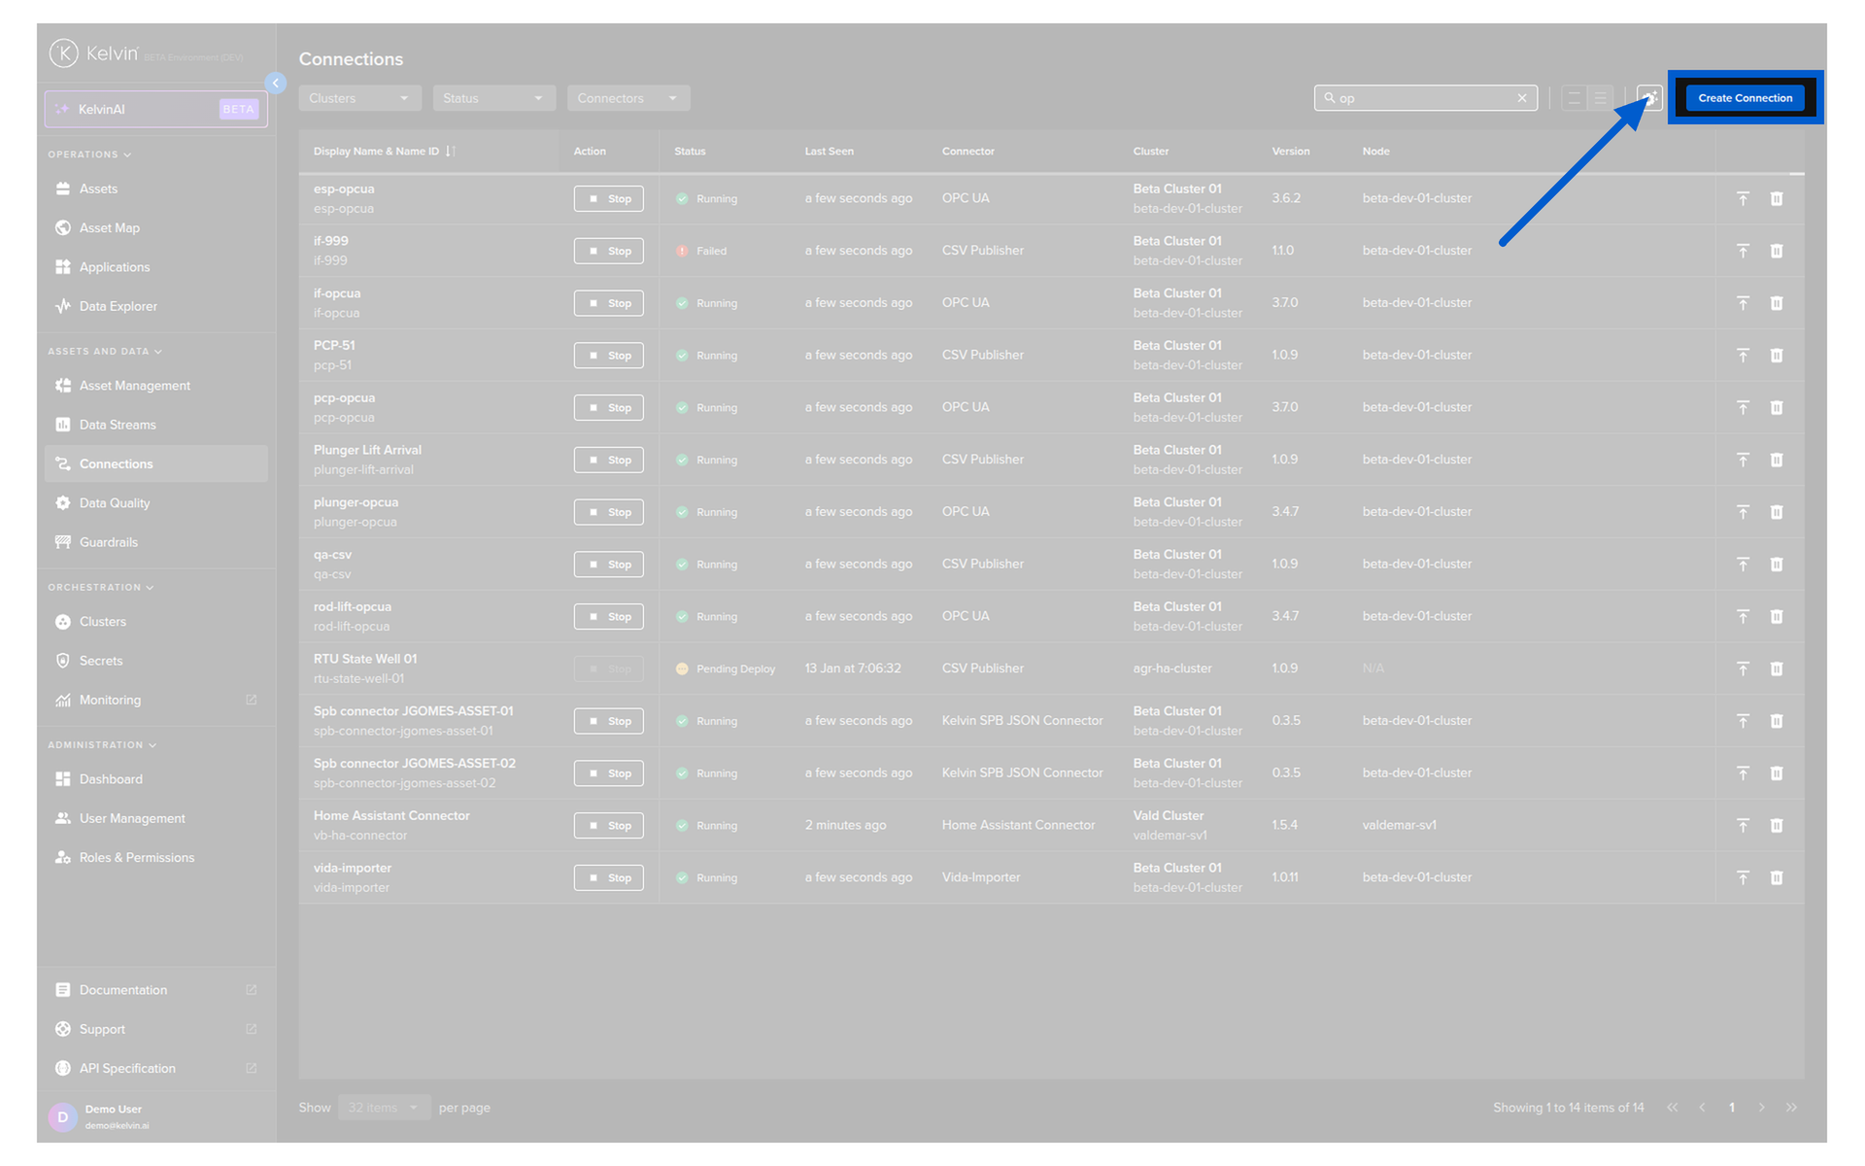
Task: Clear the search field text
Action: (1522, 98)
